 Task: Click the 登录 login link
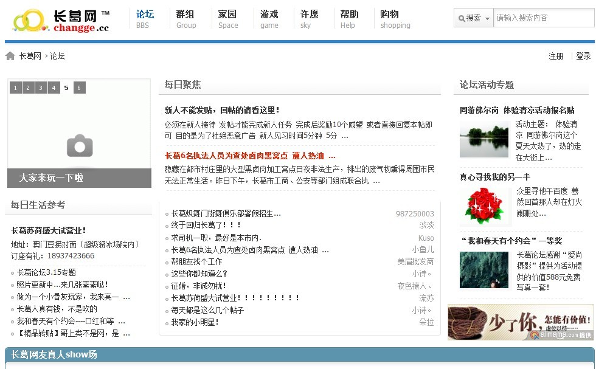click(583, 57)
